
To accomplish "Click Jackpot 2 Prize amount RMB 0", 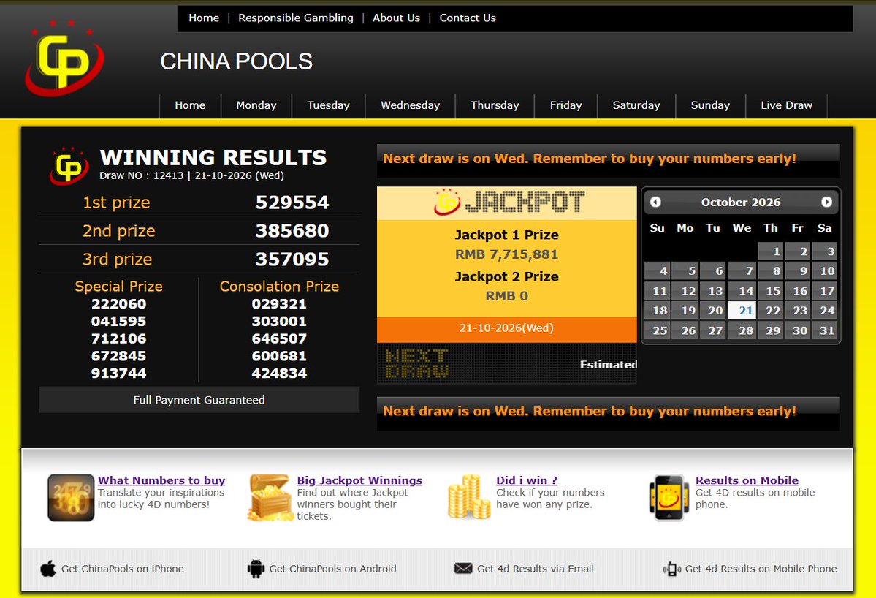I will click(507, 296).
